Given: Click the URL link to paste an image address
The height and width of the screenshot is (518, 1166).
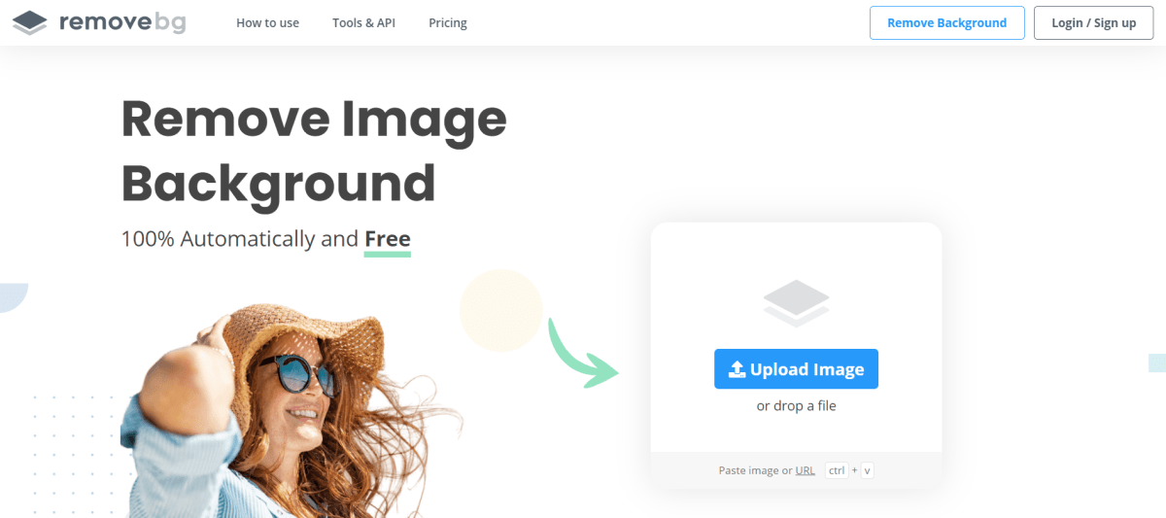Looking at the screenshot, I should point(805,470).
